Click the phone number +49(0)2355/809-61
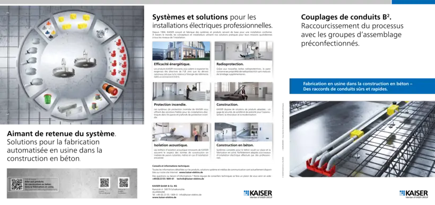The height and width of the screenshot is (205, 435). coord(163,179)
